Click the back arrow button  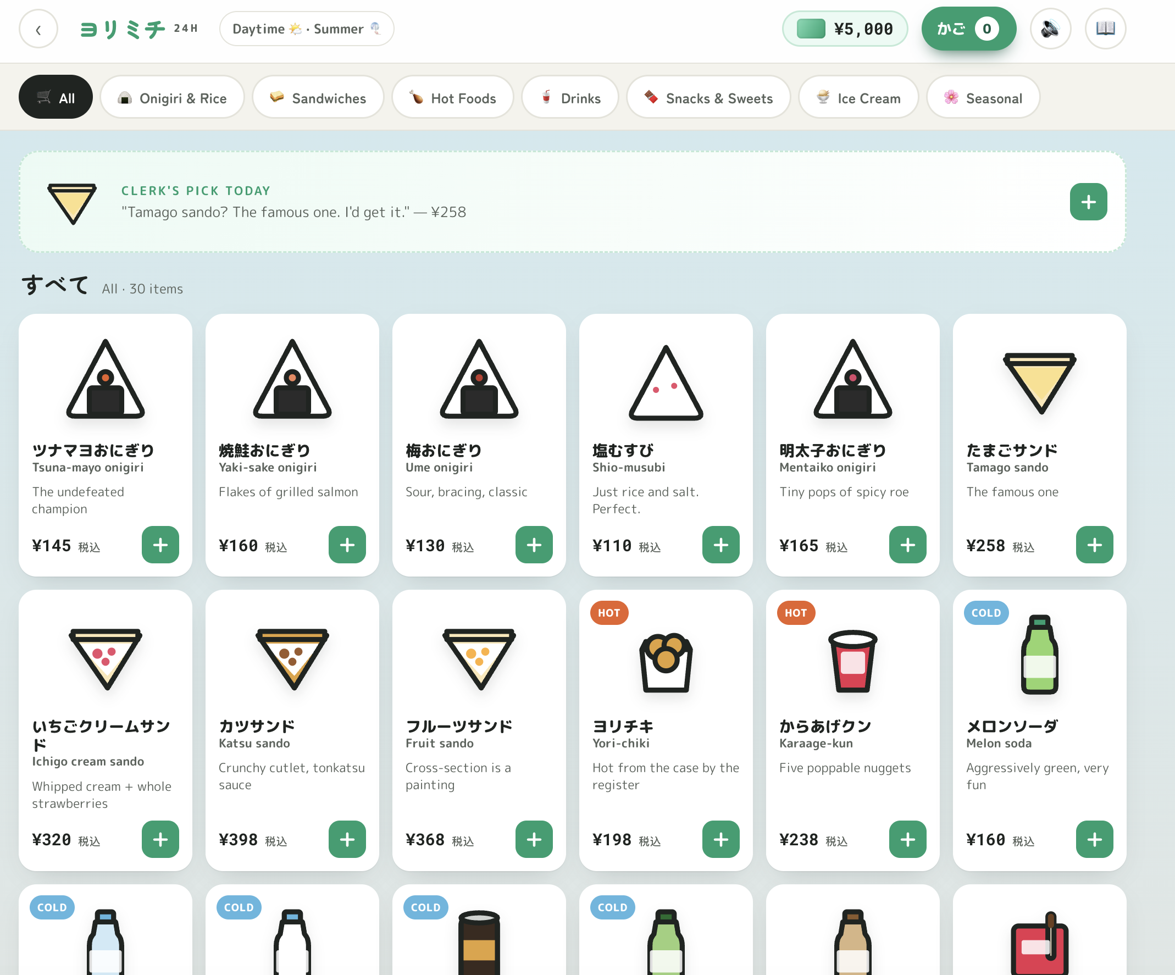click(38, 29)
